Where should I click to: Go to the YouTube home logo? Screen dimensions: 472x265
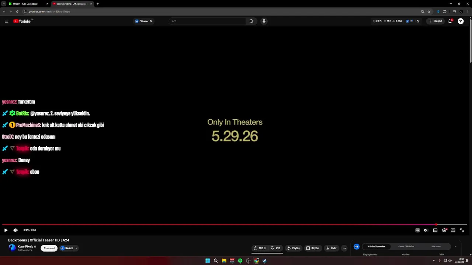coord(23,21)
